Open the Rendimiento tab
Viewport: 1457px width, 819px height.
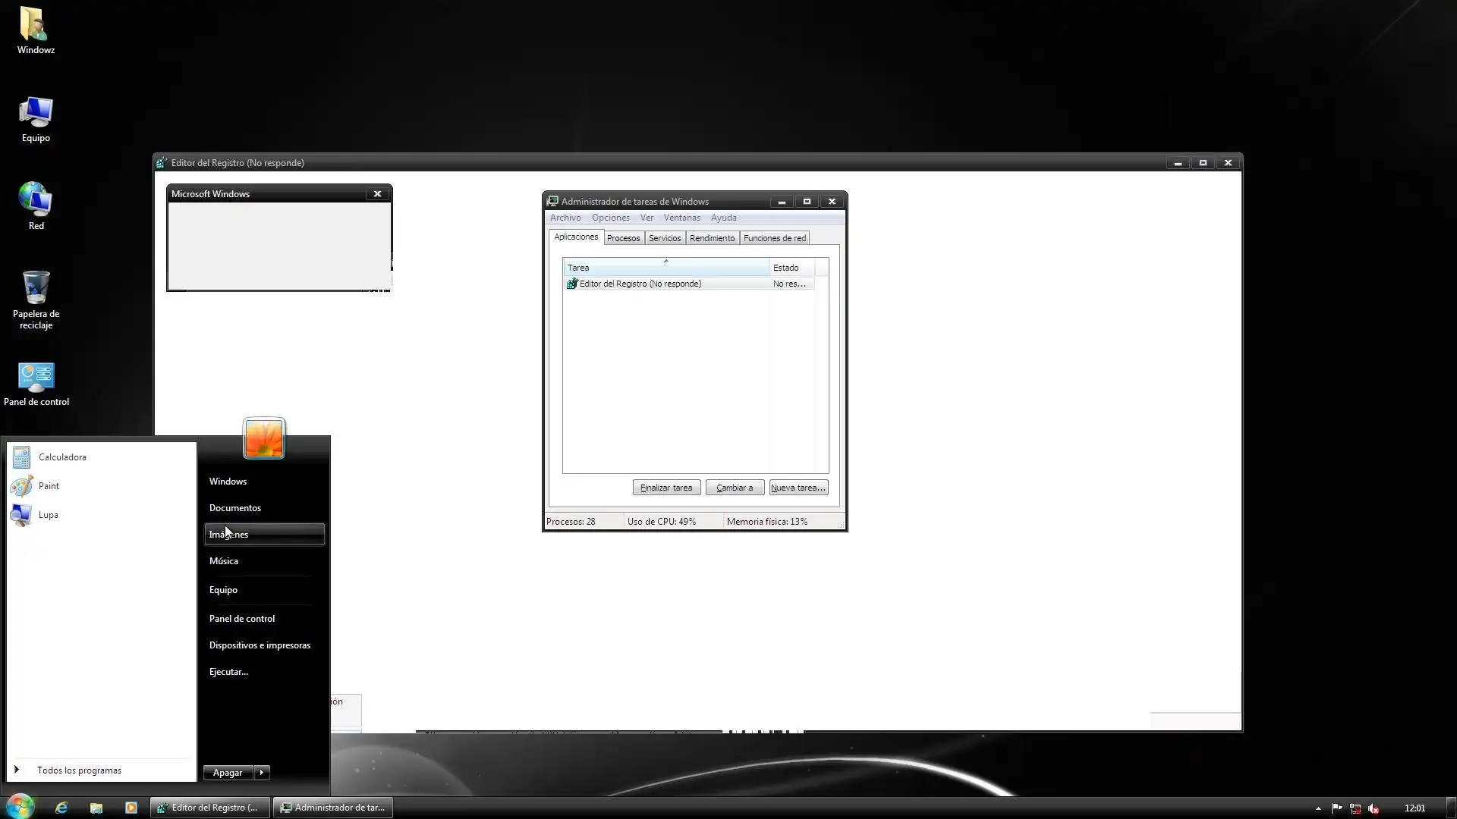coord(712,238)
